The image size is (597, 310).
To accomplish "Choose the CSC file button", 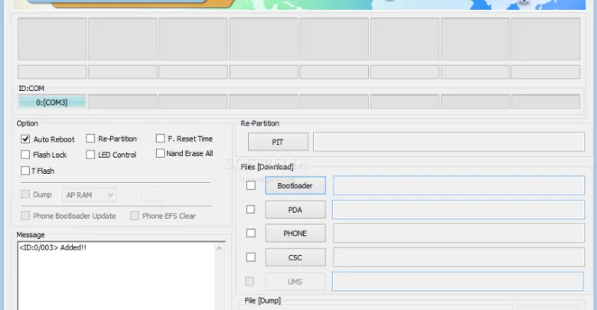I will click(x=295, y=258).
